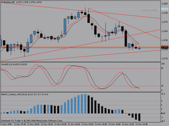169x126 pixels.
Task: Click the final small blue candlestick on the chart
Action: point(139,48)
